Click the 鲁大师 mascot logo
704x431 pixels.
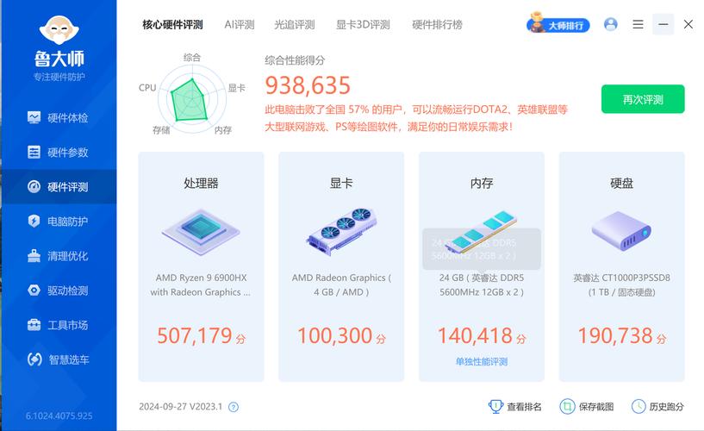pos(59,29)
